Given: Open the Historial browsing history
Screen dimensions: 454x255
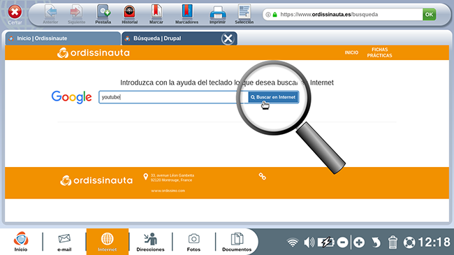Looking at the screenshot, I should pyautogui.click(x=129, y=14).
